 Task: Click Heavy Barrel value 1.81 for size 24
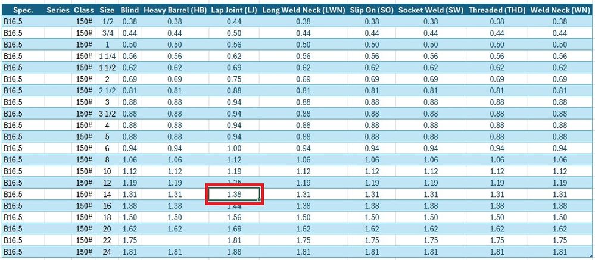[175, 252]
